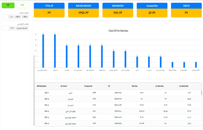Image resolution: width=203 pixels, height=130 pixels.
Task: Click the Company No column header
Action: 88,86
